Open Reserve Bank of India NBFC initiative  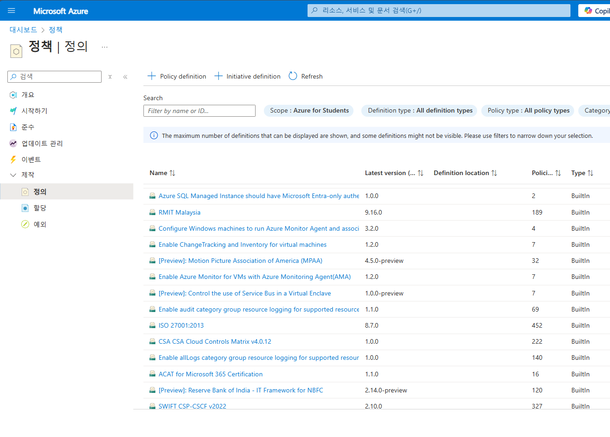coord(241,390)
